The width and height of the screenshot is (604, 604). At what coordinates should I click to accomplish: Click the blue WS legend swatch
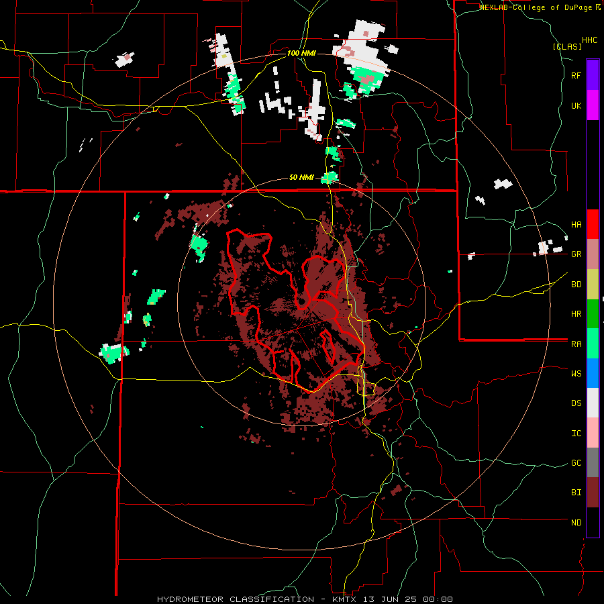click(593, 373)
